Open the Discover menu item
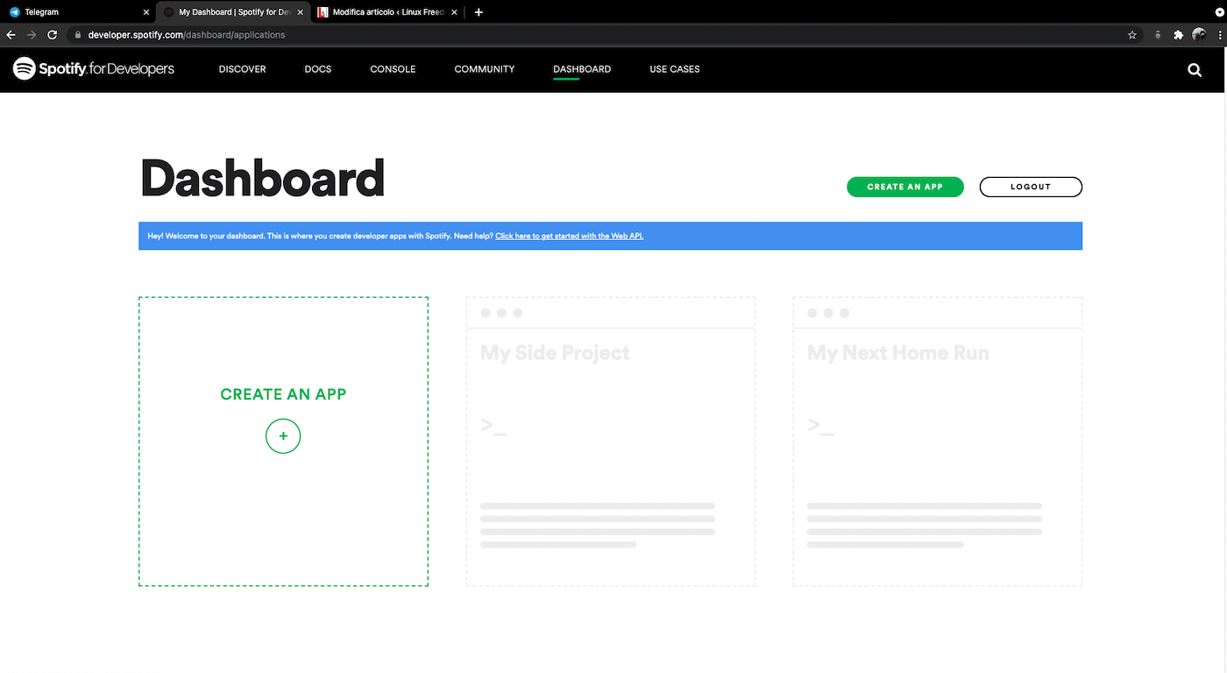This screenshot has height=673, width=1227. pos(243,69)
